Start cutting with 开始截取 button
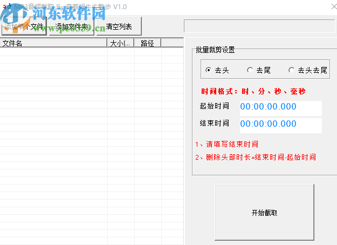The width and height of the screenshot is (337, 245). coord(264,212)
